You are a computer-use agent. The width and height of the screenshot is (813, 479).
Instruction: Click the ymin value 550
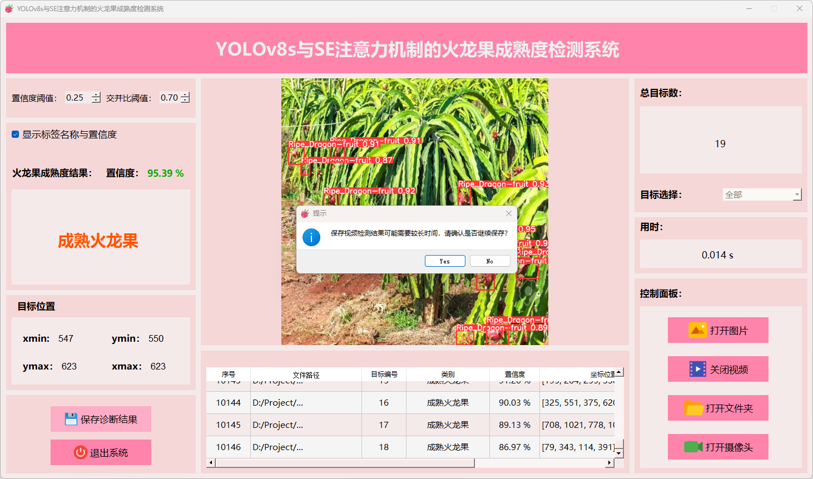point(156,338)
